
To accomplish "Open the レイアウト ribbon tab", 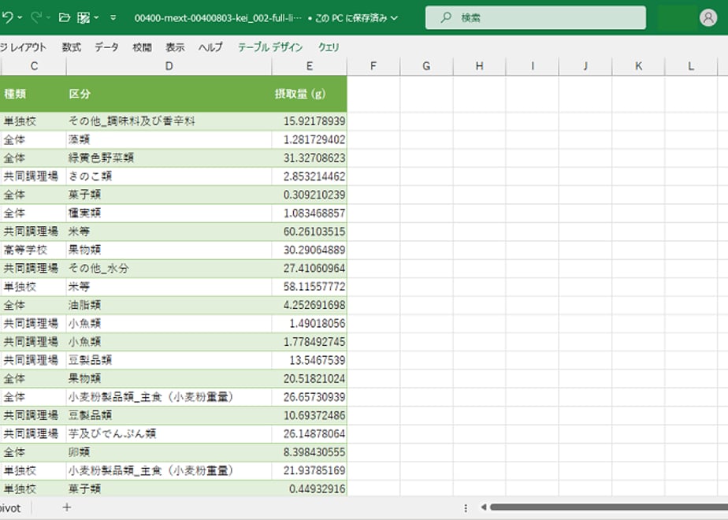I will (x=23, y=47).
